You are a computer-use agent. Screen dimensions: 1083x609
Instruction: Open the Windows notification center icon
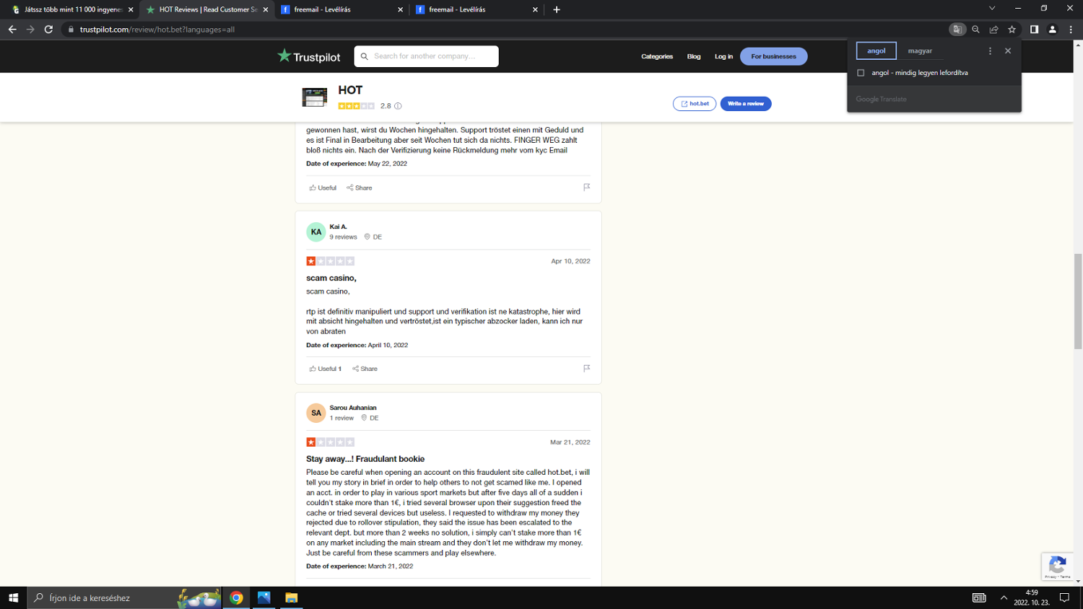click(x=1064, y=597)
